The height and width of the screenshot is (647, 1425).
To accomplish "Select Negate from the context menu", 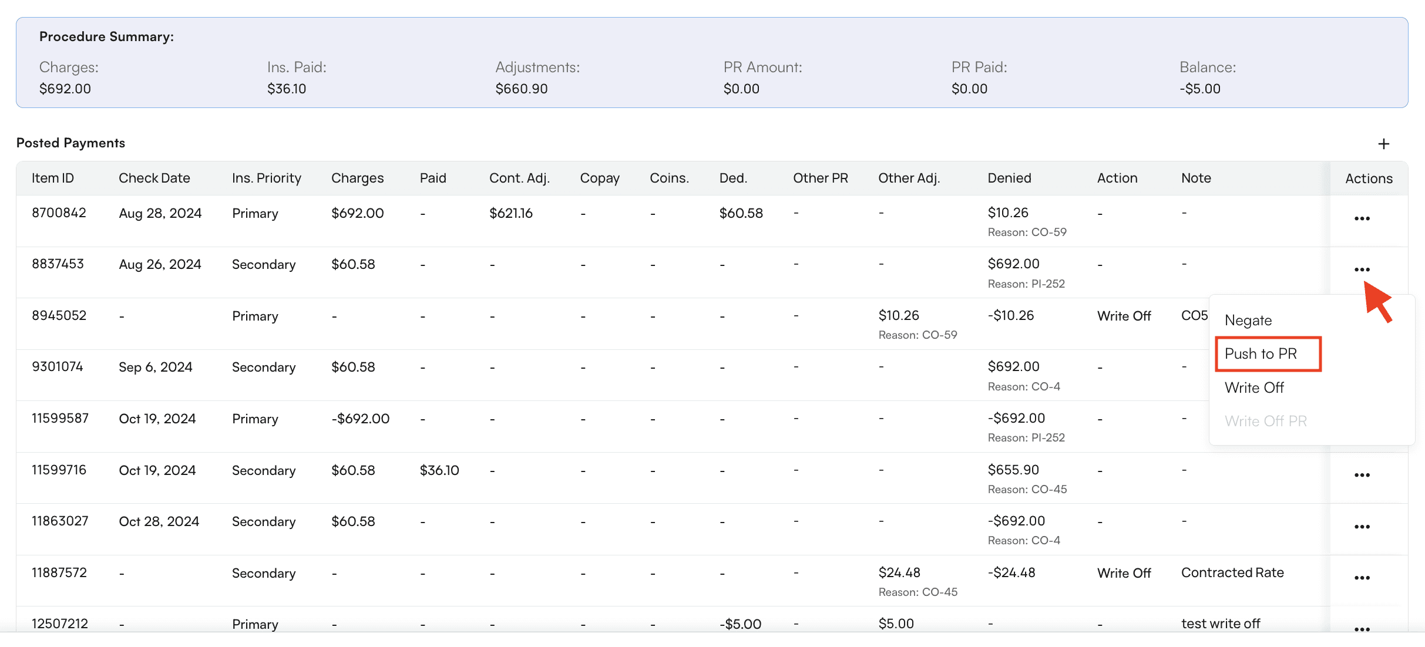I will [x=1248, y=321].
